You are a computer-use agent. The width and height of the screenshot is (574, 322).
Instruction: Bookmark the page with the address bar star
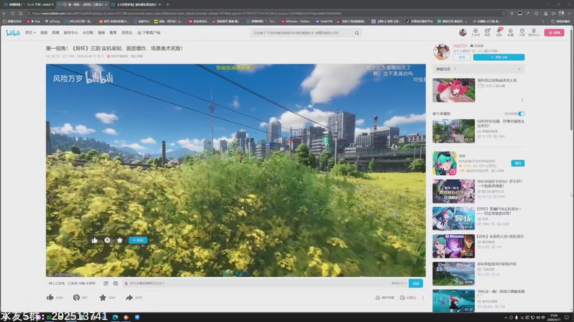[504, 14]
